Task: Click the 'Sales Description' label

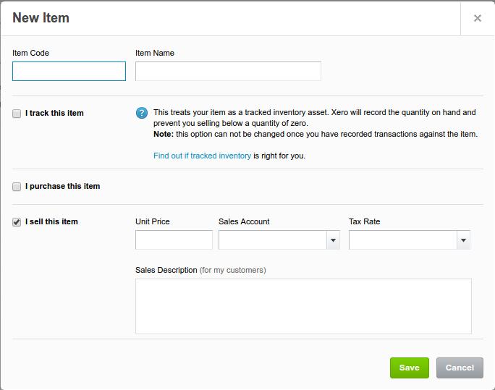Action: coord(166,270)
